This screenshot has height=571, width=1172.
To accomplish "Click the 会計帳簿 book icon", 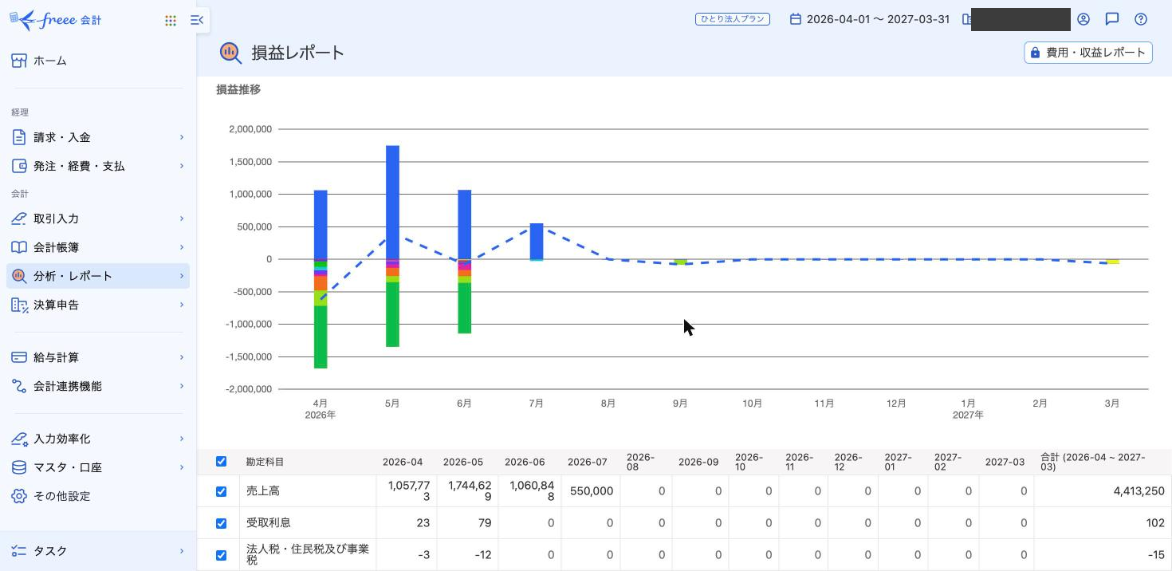I will [x=19, y=247].
